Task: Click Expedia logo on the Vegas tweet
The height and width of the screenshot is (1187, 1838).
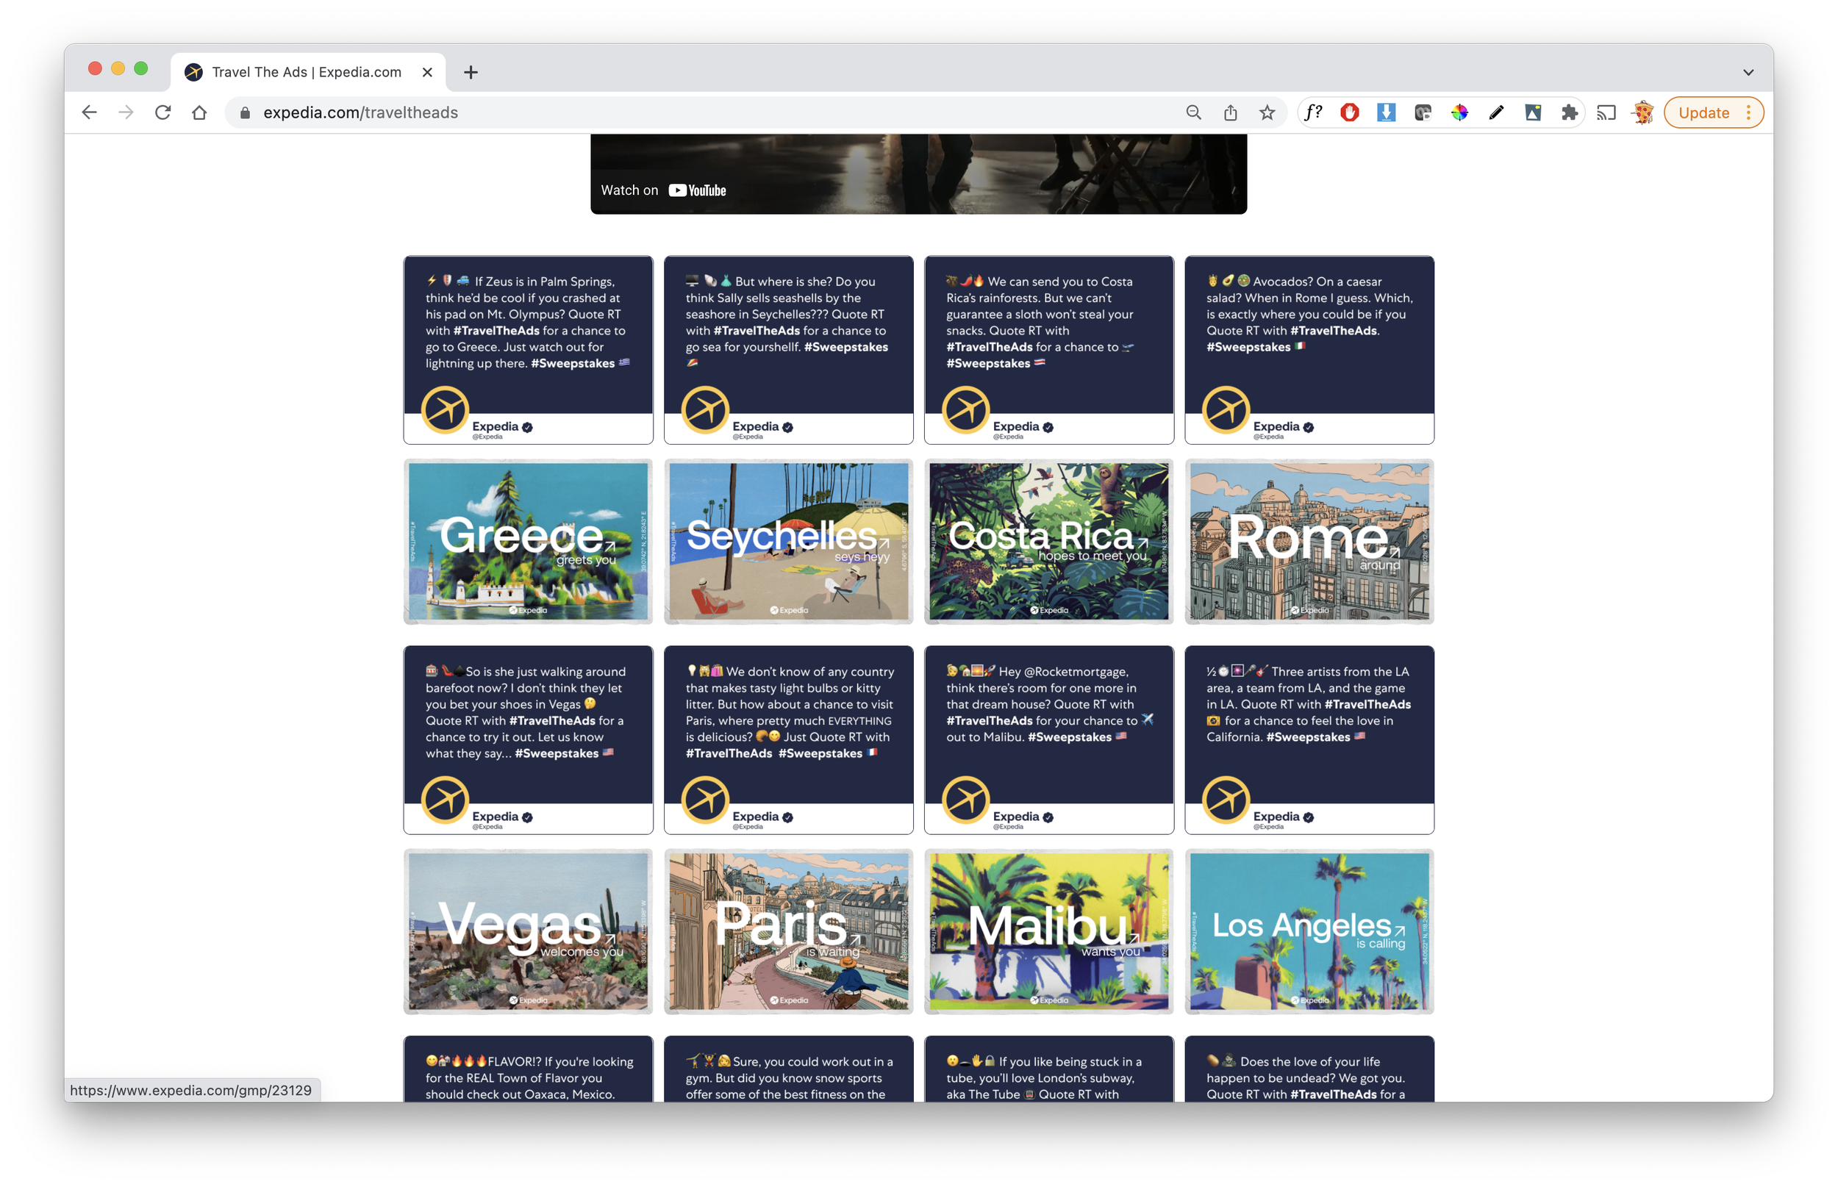Action: pyautogui.click(x=445, y=800)
